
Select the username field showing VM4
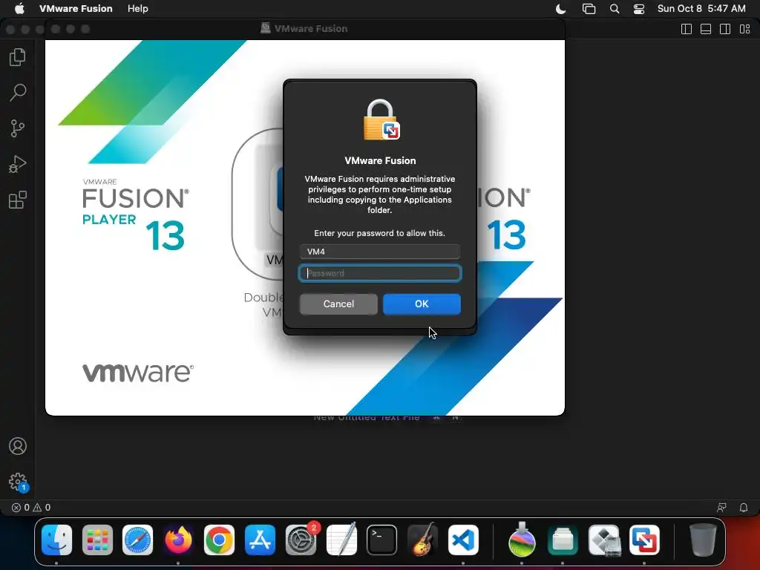[x=379, y=252]
